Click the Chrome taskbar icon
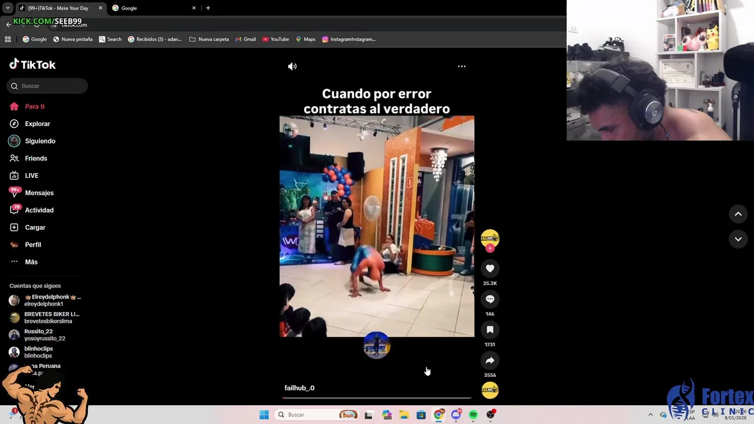 [x=438, y=415]
